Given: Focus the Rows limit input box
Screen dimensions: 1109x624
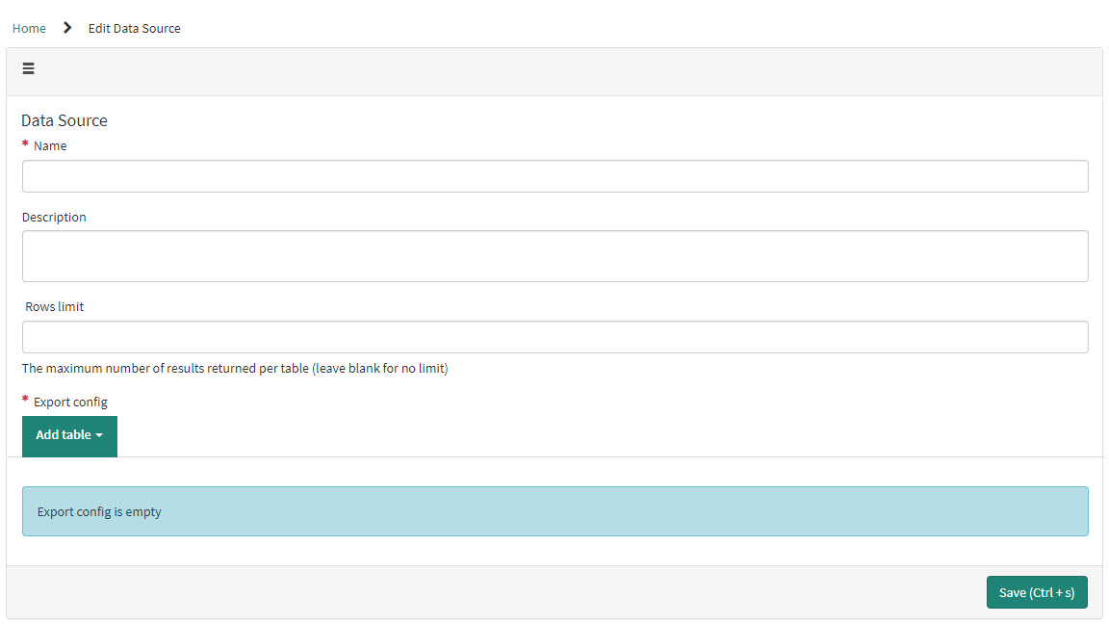Looking at the screenshot, I should point(554,337).
